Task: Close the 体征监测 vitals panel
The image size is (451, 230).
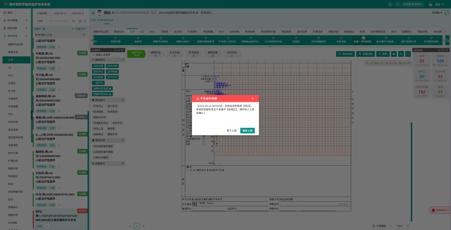Action: (x=447, y=50)
